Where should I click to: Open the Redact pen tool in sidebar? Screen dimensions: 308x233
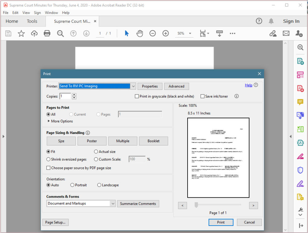pos(300,156)
